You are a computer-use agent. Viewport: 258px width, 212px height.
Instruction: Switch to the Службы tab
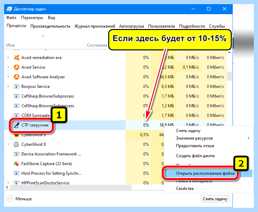(x=217, y=26)
